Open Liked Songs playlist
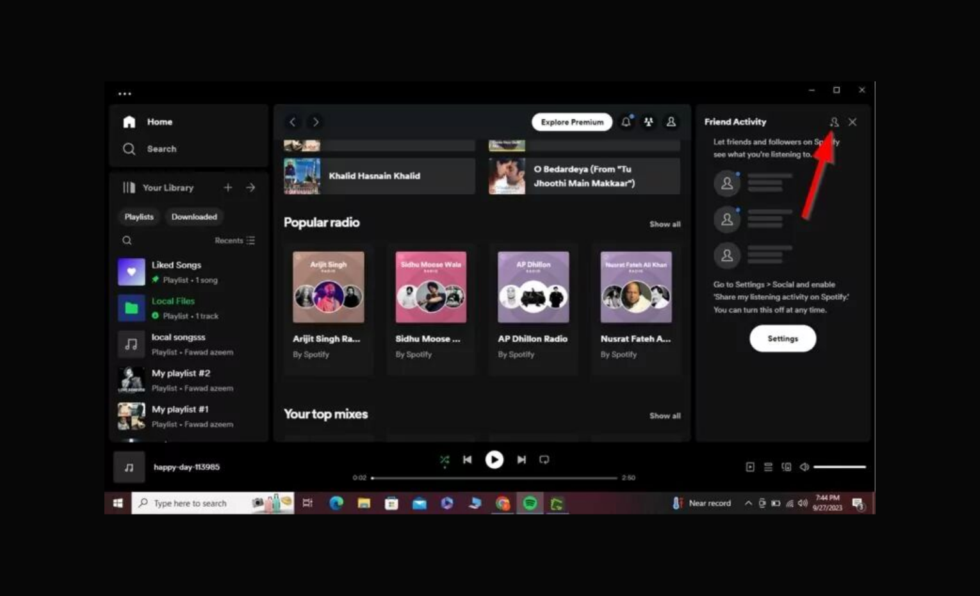980x596 pixels. 189,272
